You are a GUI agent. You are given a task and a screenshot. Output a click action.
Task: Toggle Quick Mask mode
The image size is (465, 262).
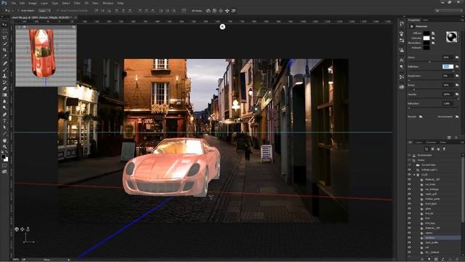4,165
